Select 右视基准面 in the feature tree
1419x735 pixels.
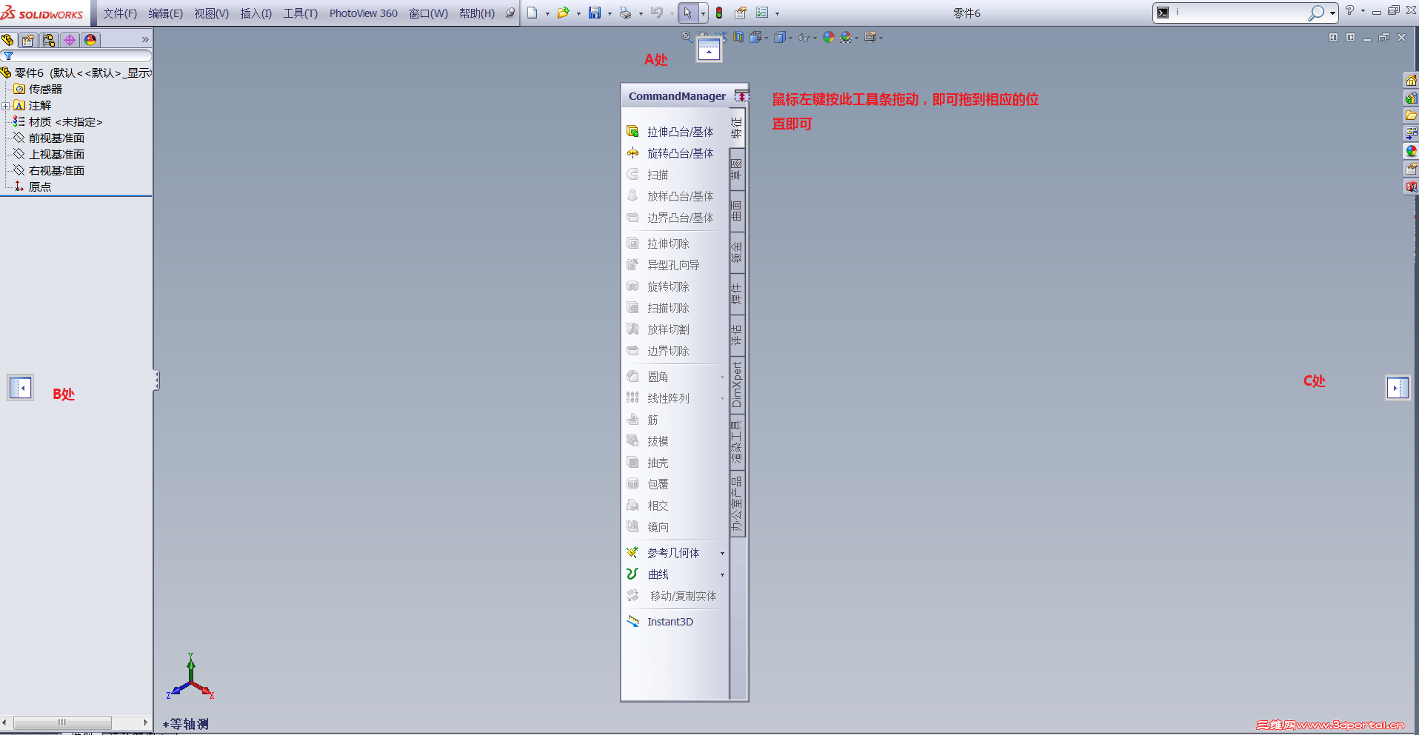click(x=56, y=171)
